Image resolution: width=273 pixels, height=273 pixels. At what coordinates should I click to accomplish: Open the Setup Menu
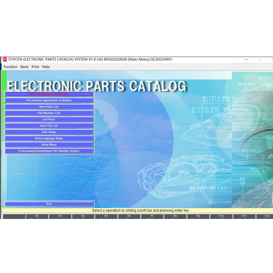coord(49,145)
